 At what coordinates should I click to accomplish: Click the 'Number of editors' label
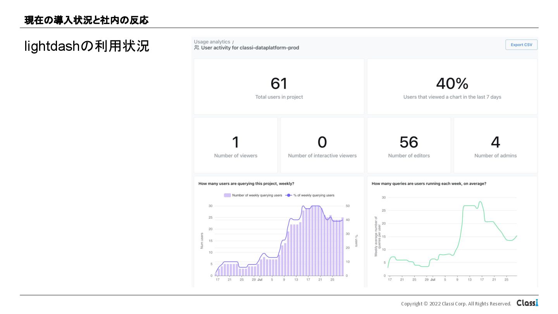(409, 155)
